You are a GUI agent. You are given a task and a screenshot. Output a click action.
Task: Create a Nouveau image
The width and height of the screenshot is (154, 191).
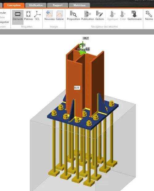coord(50,16)
